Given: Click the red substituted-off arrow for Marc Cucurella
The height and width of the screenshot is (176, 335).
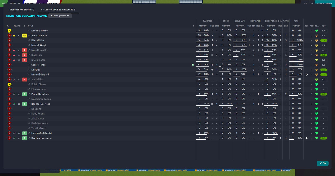Looking at the screenshot, I should click(25, 50).
